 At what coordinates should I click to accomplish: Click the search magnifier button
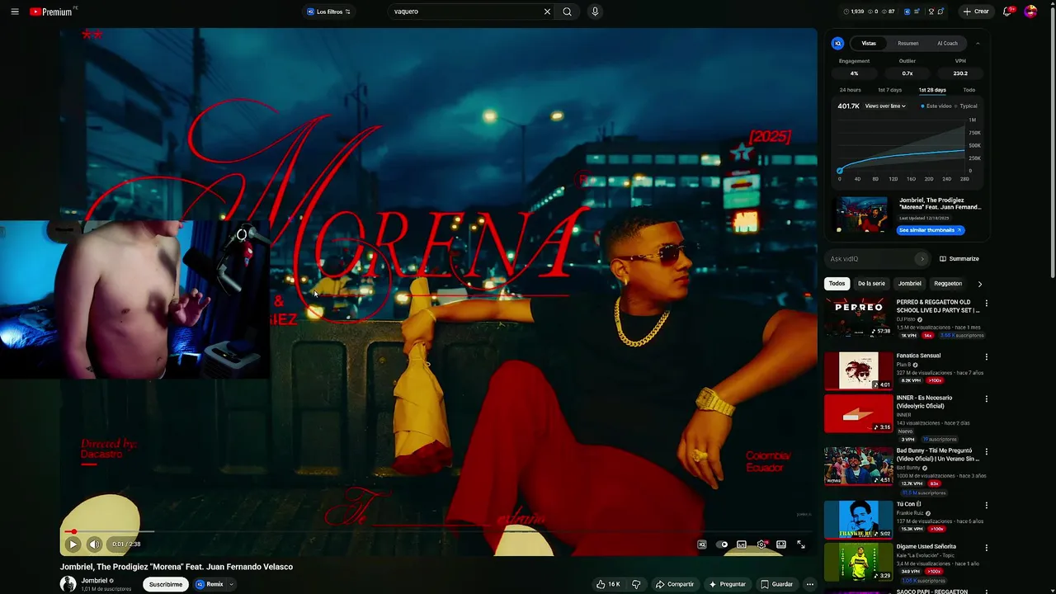click(567, 12)
